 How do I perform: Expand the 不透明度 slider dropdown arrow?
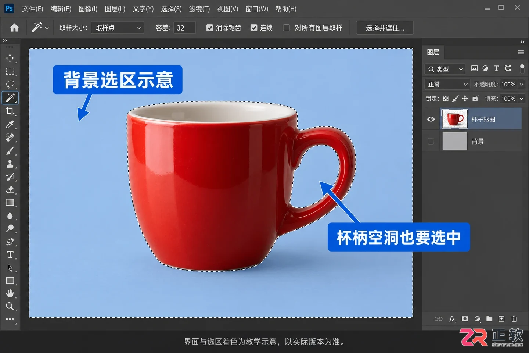pos(521,84)
